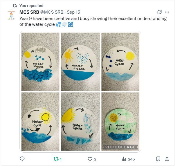Viewport: 175px width, 166px height.
Task: Open the top-right water cycle photo
Action: pos(120,62)
